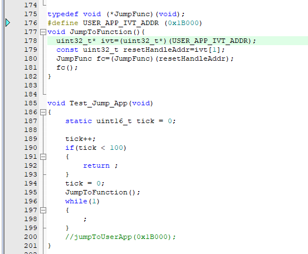
Task: Click the tick++ statement on line 189
Action: click(x=80, y=139)
